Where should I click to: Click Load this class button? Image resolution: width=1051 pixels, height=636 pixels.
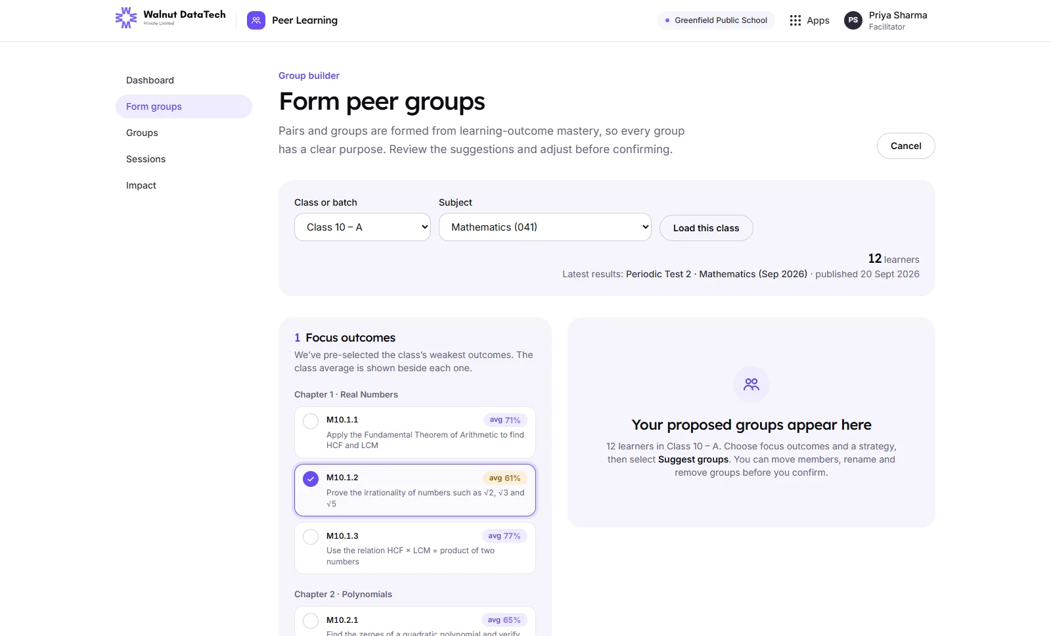pos(706,228)
